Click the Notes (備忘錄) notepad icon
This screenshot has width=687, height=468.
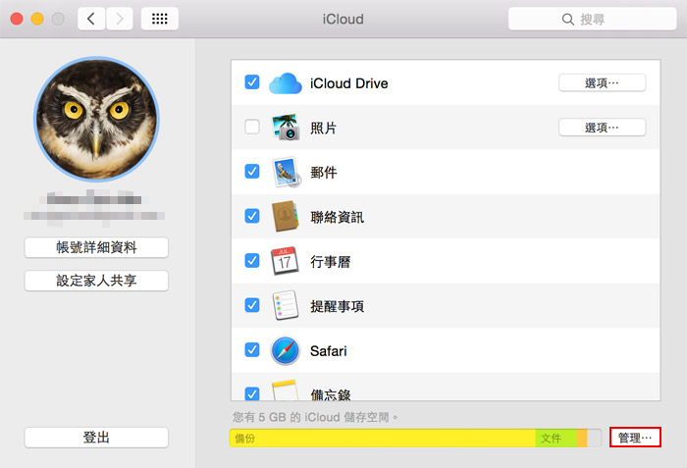tap(285, 390)
